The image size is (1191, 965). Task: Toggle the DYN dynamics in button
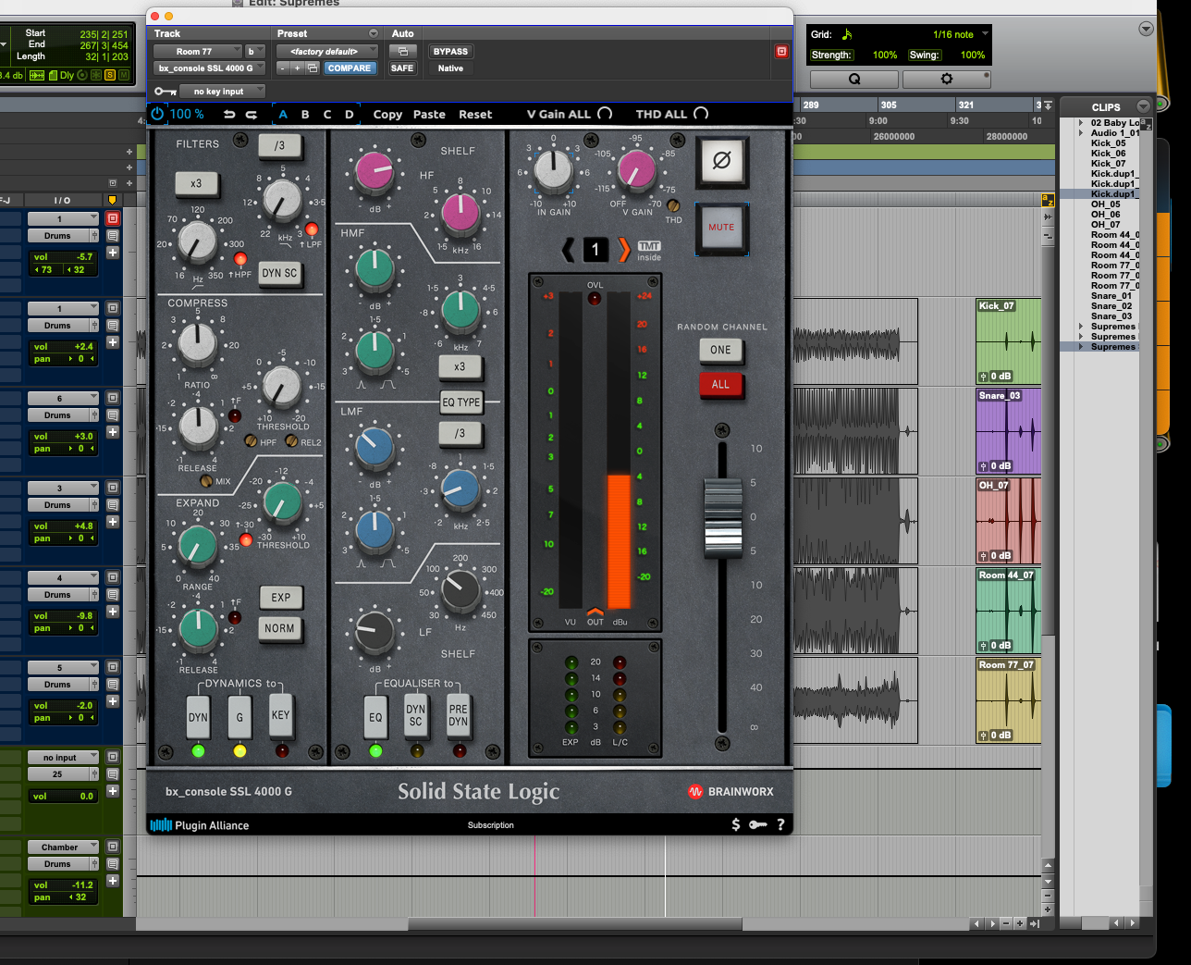point(198,717)
